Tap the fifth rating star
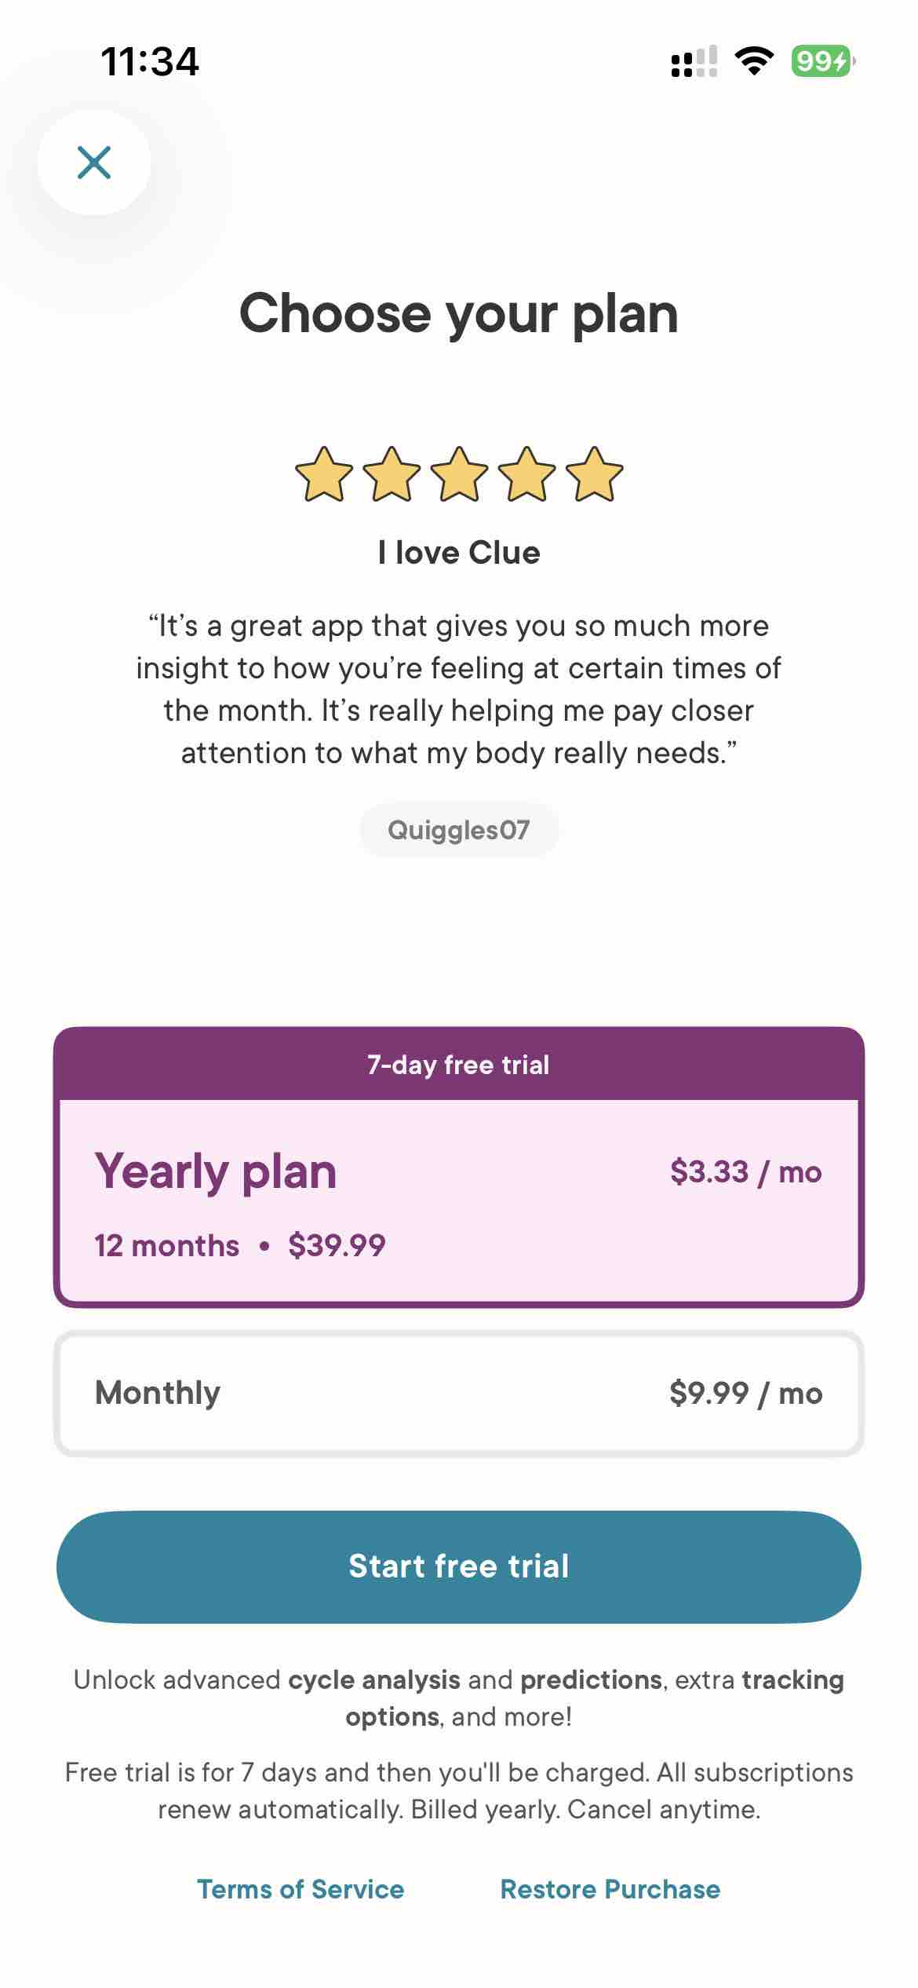The image size is (918, 1988). [594, 474]
